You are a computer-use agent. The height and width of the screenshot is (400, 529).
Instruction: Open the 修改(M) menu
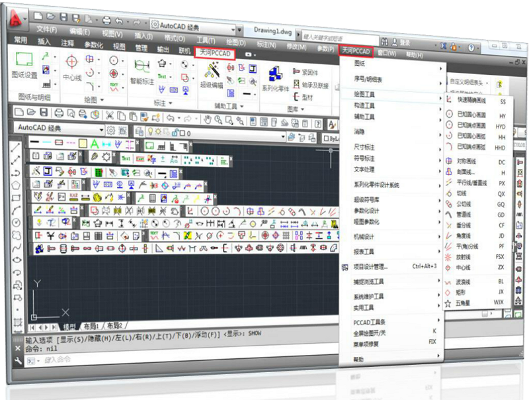point(296,46)
